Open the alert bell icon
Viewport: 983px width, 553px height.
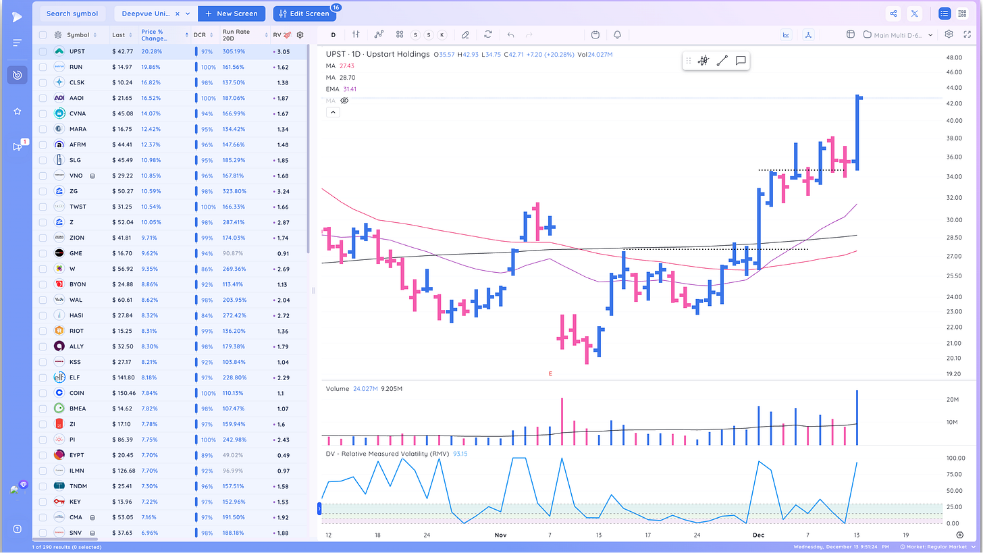pos(617,34)
